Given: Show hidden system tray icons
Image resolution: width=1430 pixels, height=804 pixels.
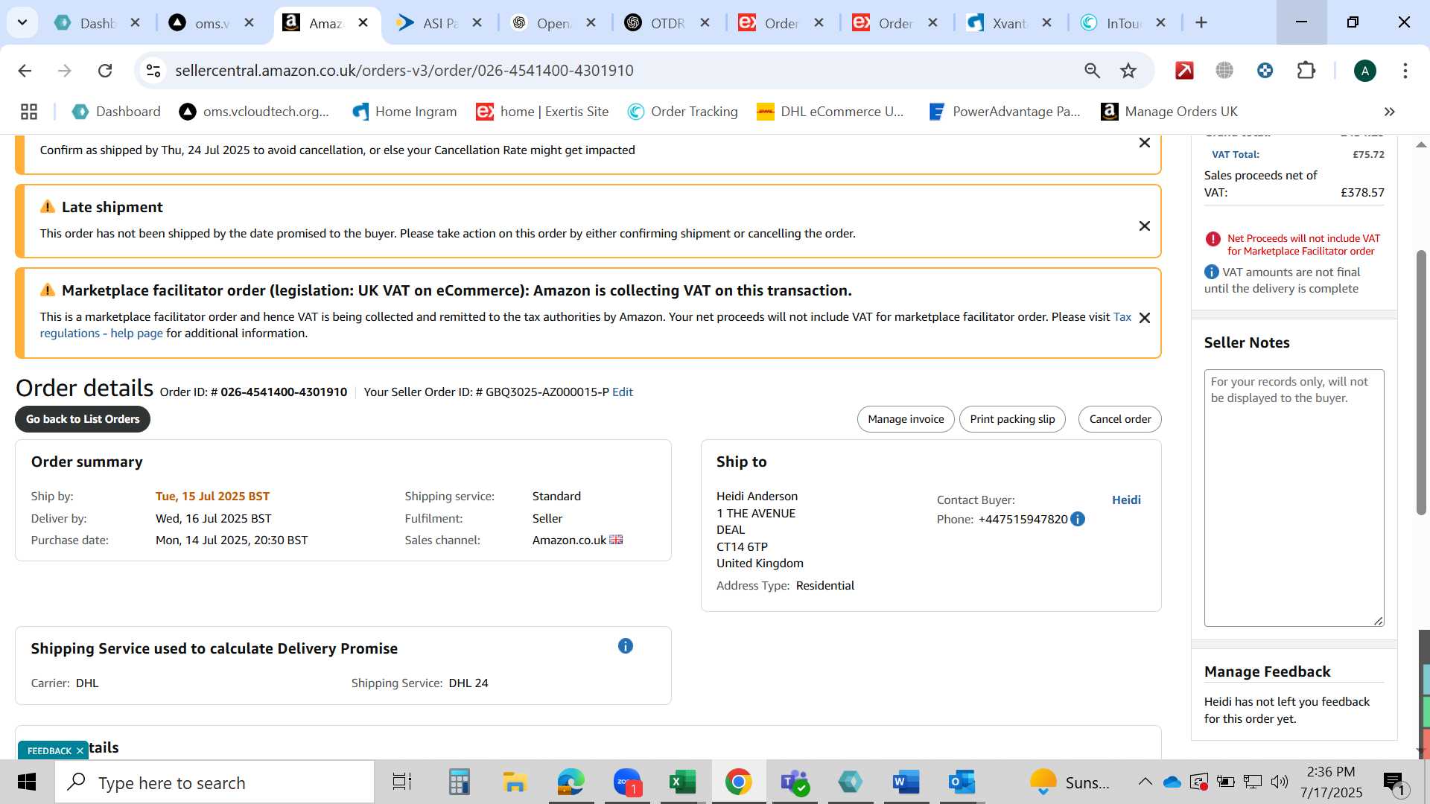Looking at the screenshot, I should (1145, 782).
